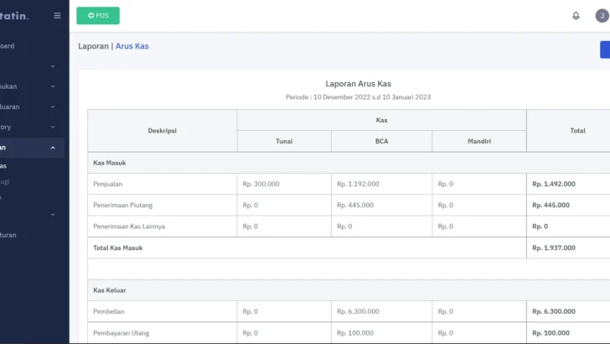Click the Tunai column header
The height and width of the screenshot is (344, 610).
pos(284,142)
